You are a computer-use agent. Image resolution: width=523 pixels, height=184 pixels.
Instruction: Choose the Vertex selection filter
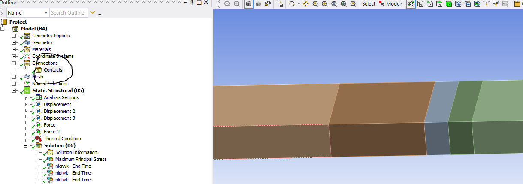pyautogui.click(x=420, y=4)
